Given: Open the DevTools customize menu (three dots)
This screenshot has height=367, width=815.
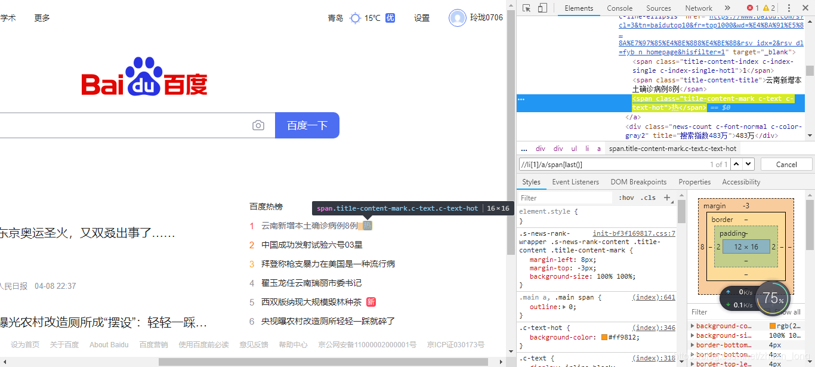Looking at the screenshot, I should pos(789,8).
